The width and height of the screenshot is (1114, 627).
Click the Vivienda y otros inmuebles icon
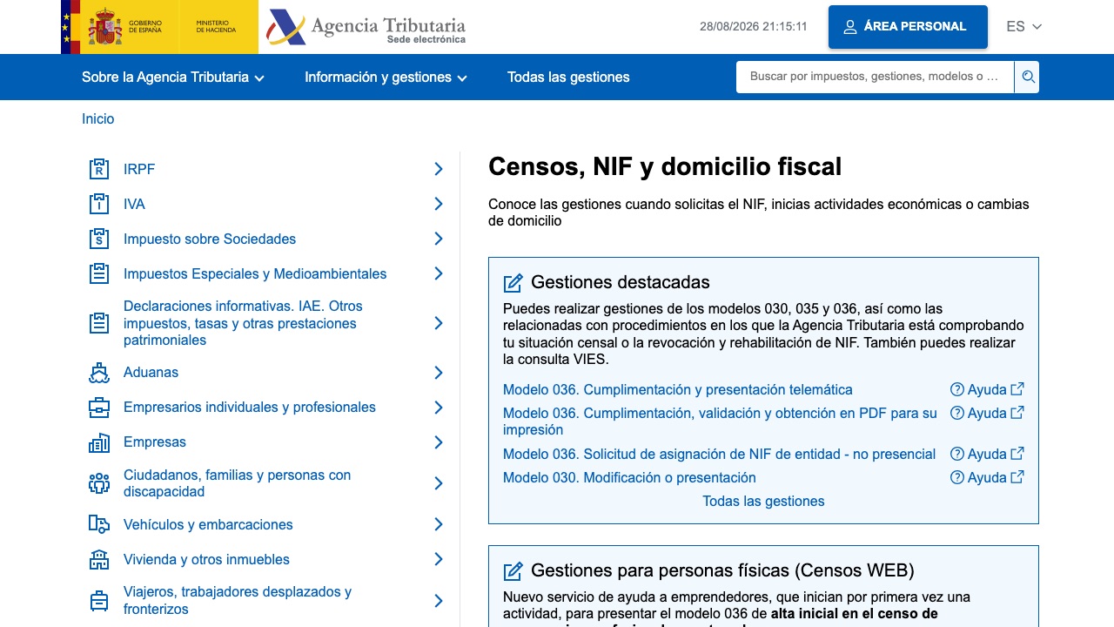click(99, 559)
